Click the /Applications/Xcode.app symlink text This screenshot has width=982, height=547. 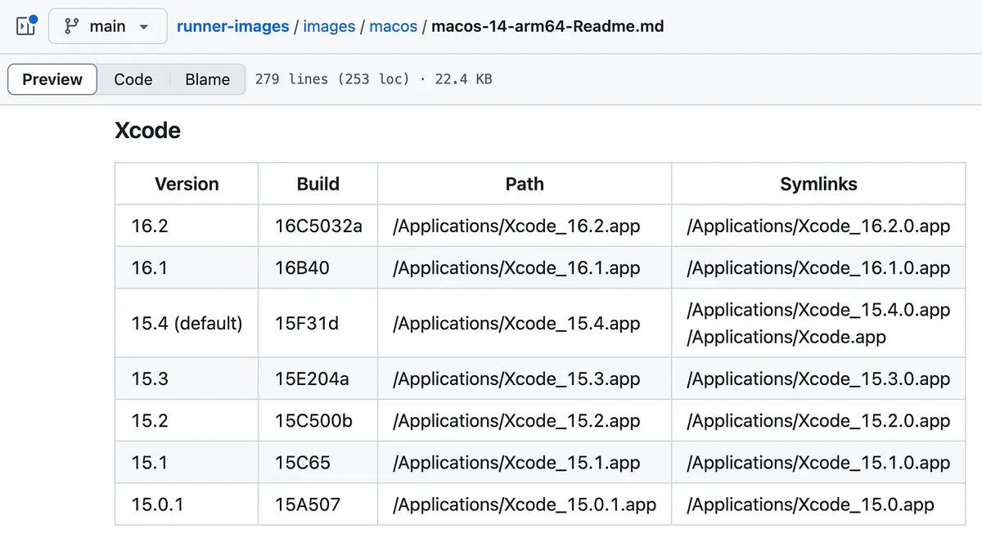click(786, 337)
